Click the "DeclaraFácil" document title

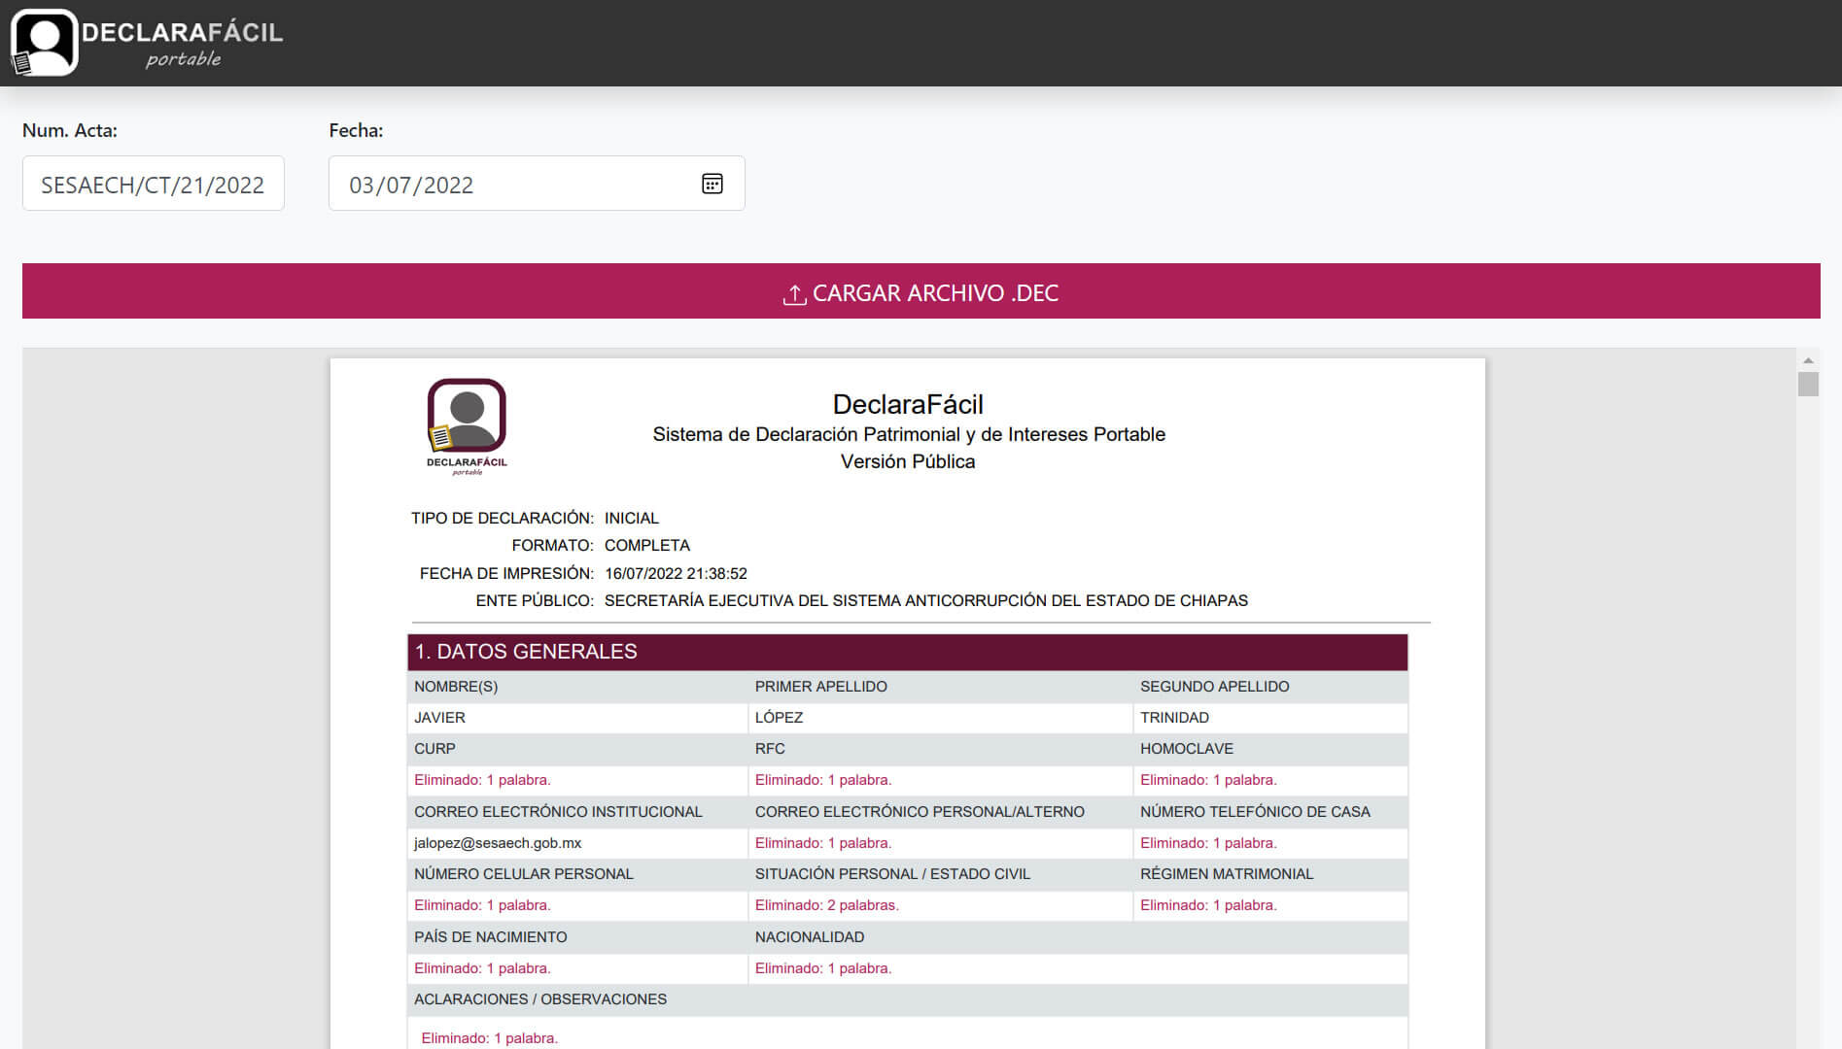tap(908, 404)
